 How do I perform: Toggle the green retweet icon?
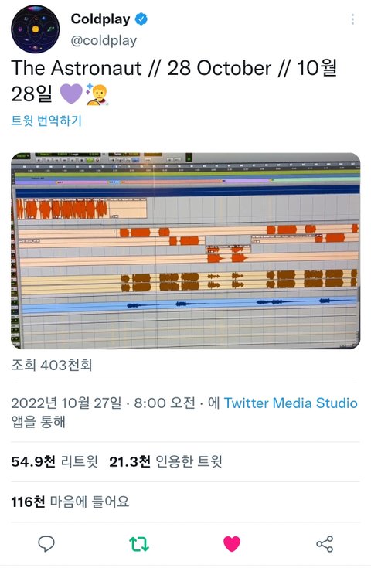(139, 544)
